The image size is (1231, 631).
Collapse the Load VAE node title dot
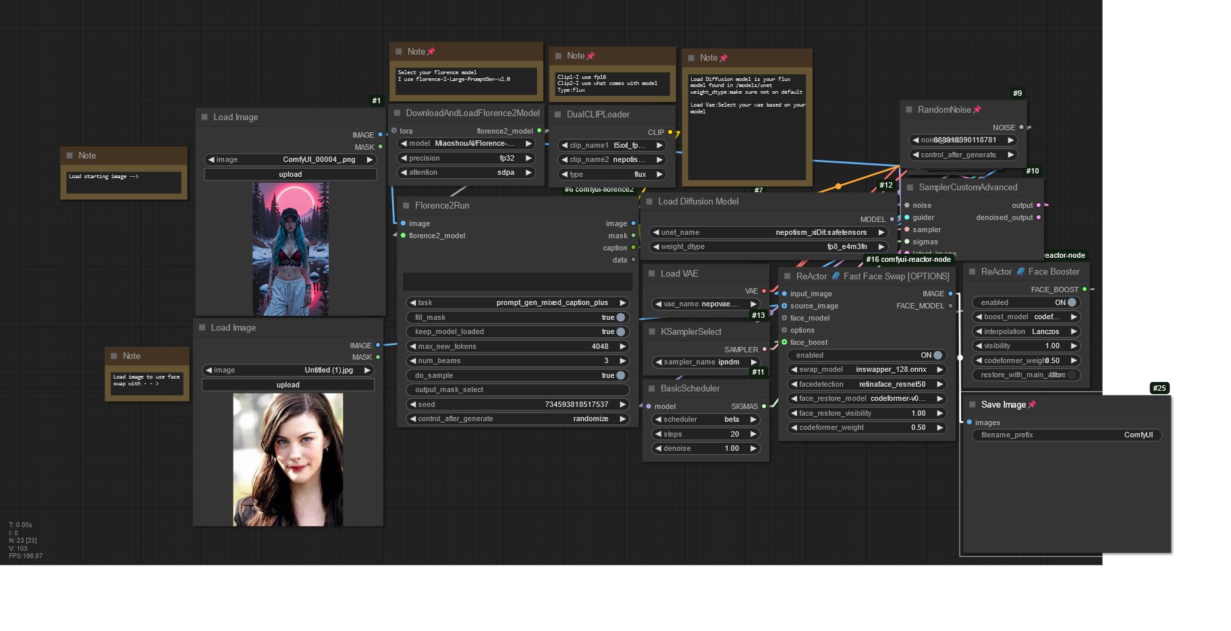652,274
